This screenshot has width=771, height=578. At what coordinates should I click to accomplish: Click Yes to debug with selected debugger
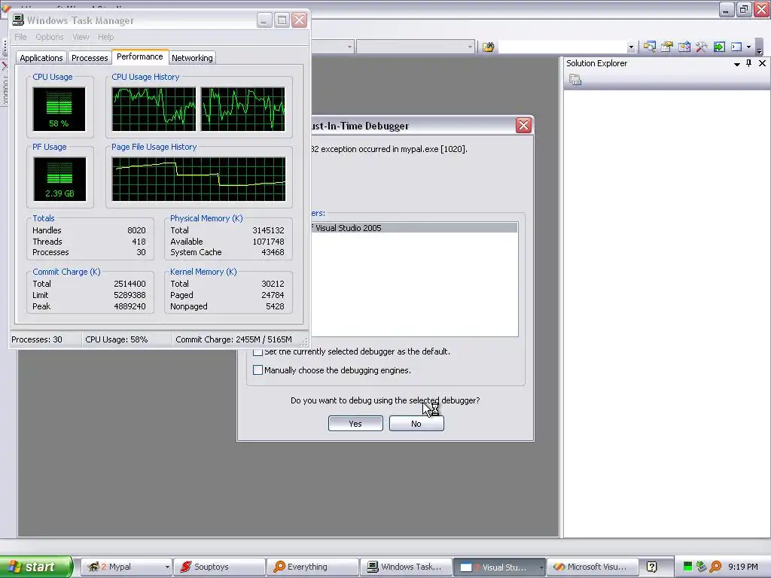355,424
